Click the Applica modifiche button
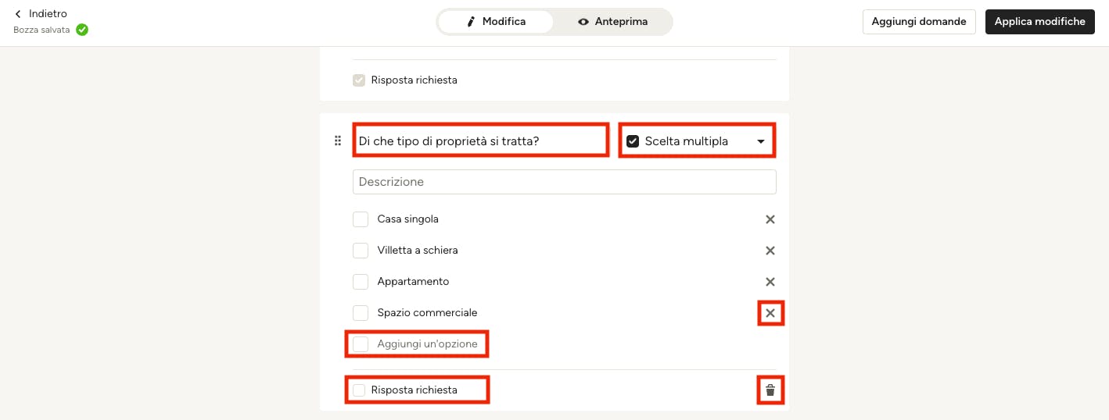This screenshot has width=1109, height=420. point(1040,22)
